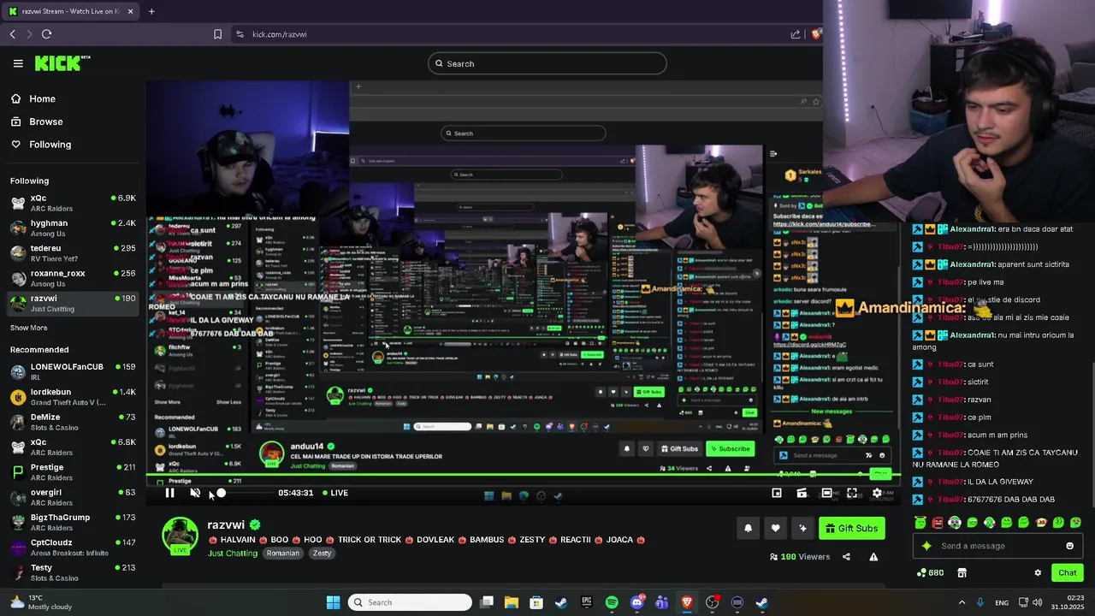The height and width of the screenshot is (616, 1095).
Task: Open tedereu channel in Following list
Action: [x=73, y=253]
